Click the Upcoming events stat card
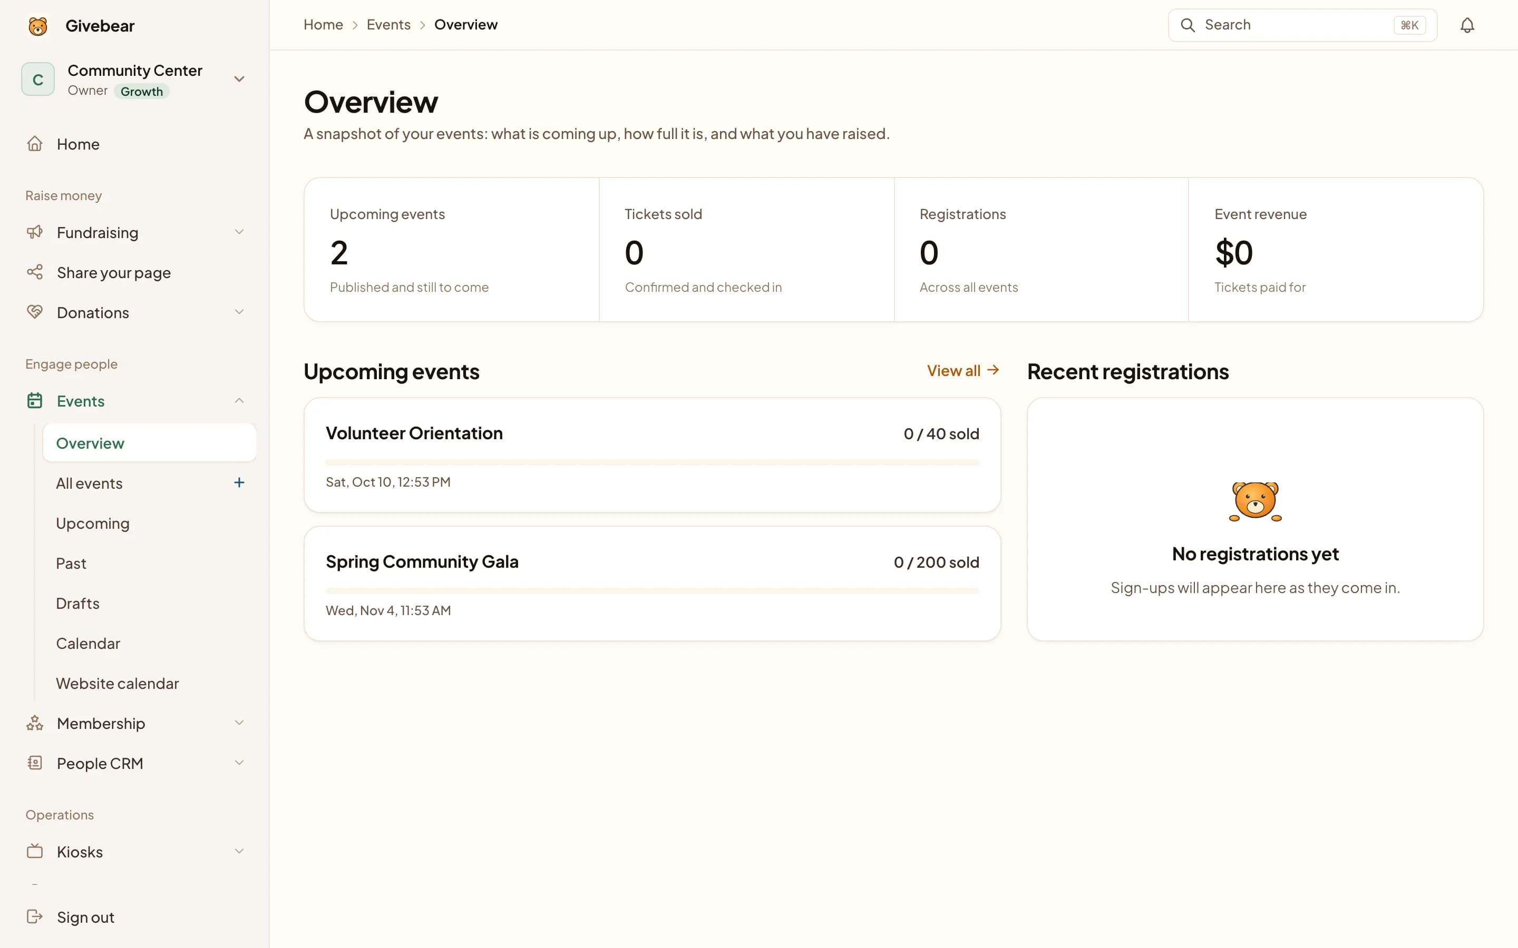 pyautogui.click(x=452, y=250)
